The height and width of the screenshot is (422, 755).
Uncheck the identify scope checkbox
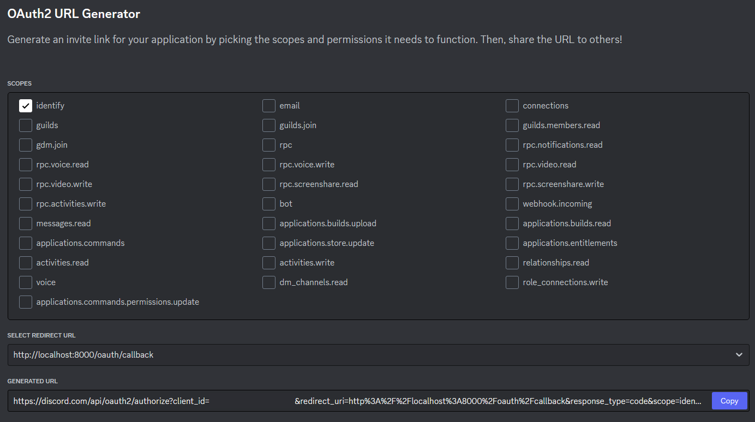pos(26,106)
